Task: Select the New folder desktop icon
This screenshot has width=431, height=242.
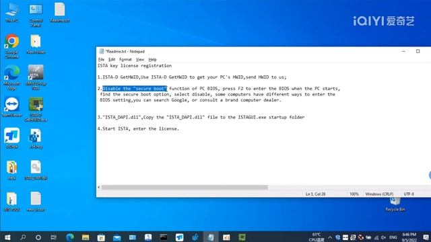Action: point(36,44)
